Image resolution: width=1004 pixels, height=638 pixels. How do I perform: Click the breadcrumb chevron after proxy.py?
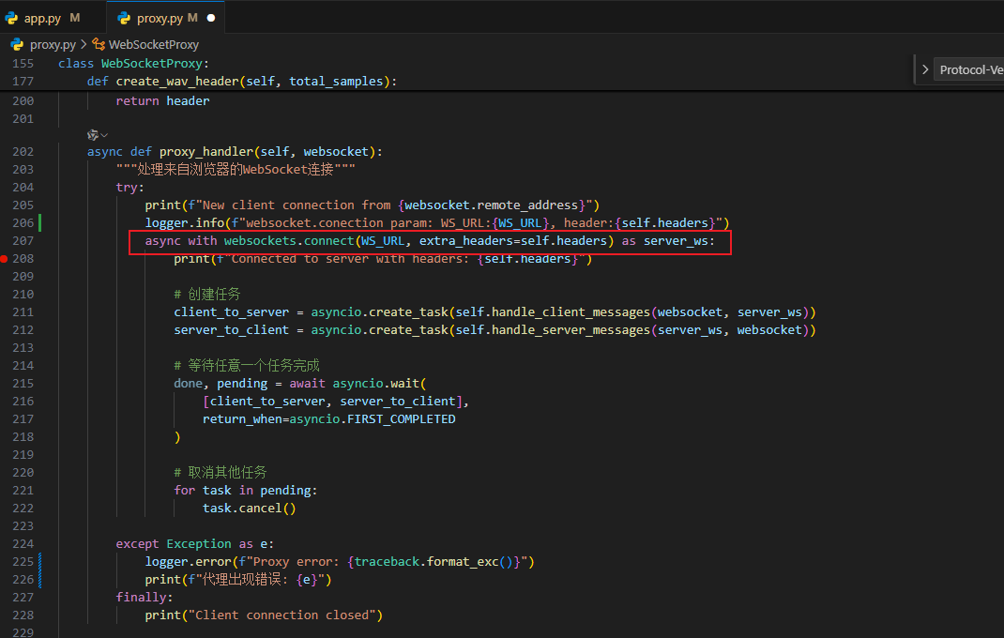83,44
